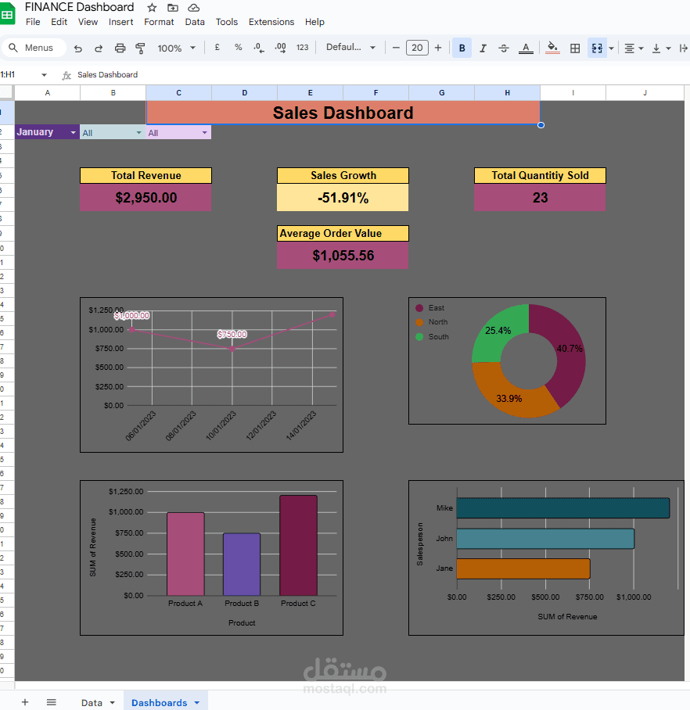The image size is (690, 710).
Task: Open the Data menu
Action: pos(195,22)
